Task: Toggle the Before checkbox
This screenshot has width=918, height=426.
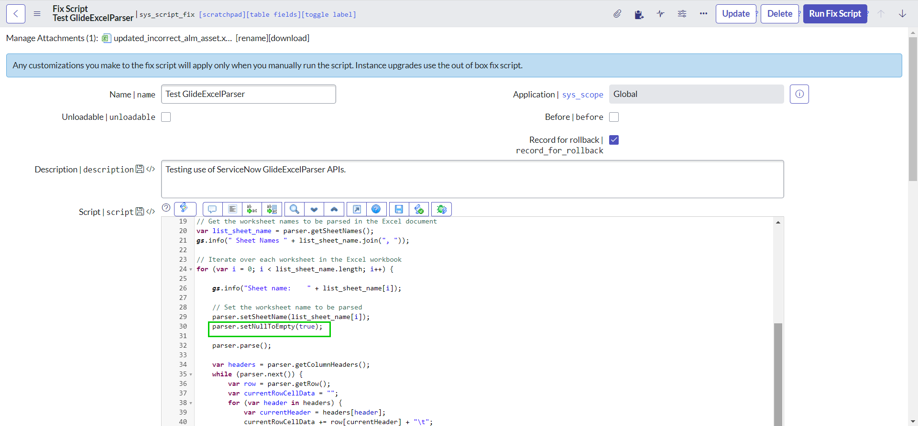Action: pyautogui.click(x=614, y=117)
